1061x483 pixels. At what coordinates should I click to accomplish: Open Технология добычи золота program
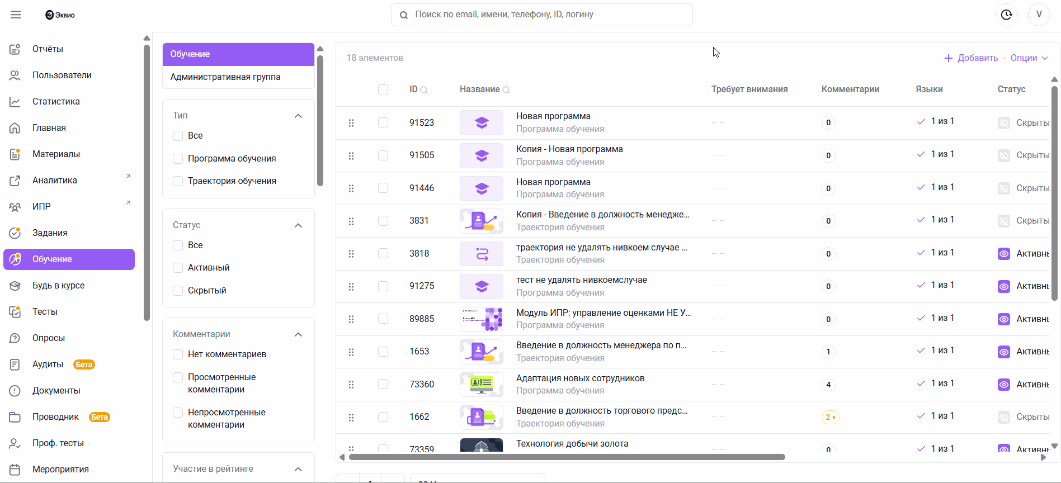[x=572, y=444]
